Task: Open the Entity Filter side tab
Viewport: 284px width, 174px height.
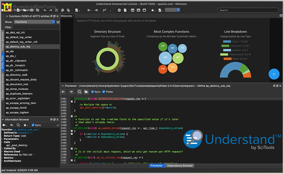Action: pyautogui.click(x=3, y=62)
